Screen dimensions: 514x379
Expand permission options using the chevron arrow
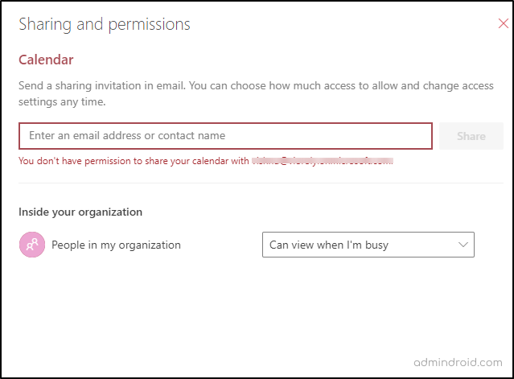pyautogui.click(x=463, y=245)
